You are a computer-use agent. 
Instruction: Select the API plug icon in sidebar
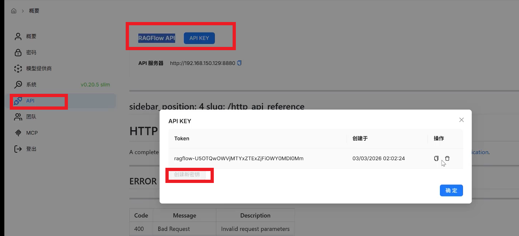[18, 101]
